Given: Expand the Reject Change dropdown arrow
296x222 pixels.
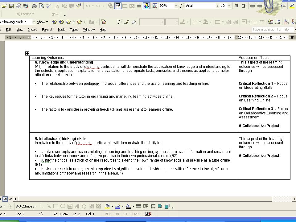Looking at the screenshot, I should (x=84, y=22).
